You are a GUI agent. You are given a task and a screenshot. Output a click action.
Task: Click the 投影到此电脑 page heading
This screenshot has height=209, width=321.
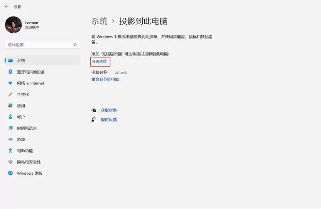tap(143, 21)
